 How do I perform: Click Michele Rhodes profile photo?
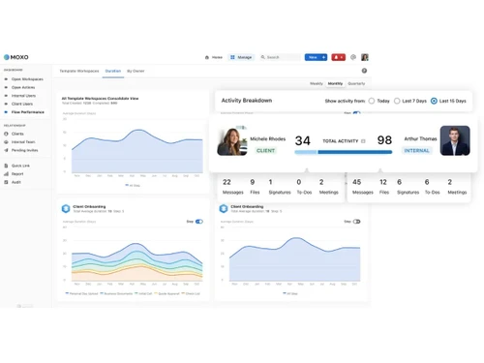[232, 141]
